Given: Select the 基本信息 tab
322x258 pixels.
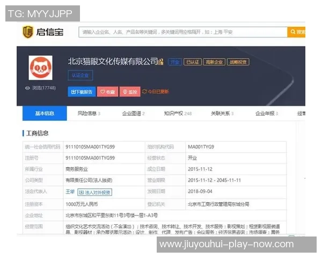Looking at the screenshot, I should click(45, 113).
